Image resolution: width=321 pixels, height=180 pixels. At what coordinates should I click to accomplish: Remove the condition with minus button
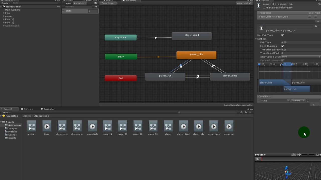tap(318, 105)
